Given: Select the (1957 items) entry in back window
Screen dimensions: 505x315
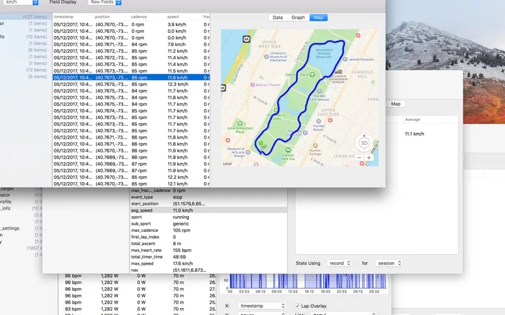Looking at the screenshot, I should [x=21, y=248].
